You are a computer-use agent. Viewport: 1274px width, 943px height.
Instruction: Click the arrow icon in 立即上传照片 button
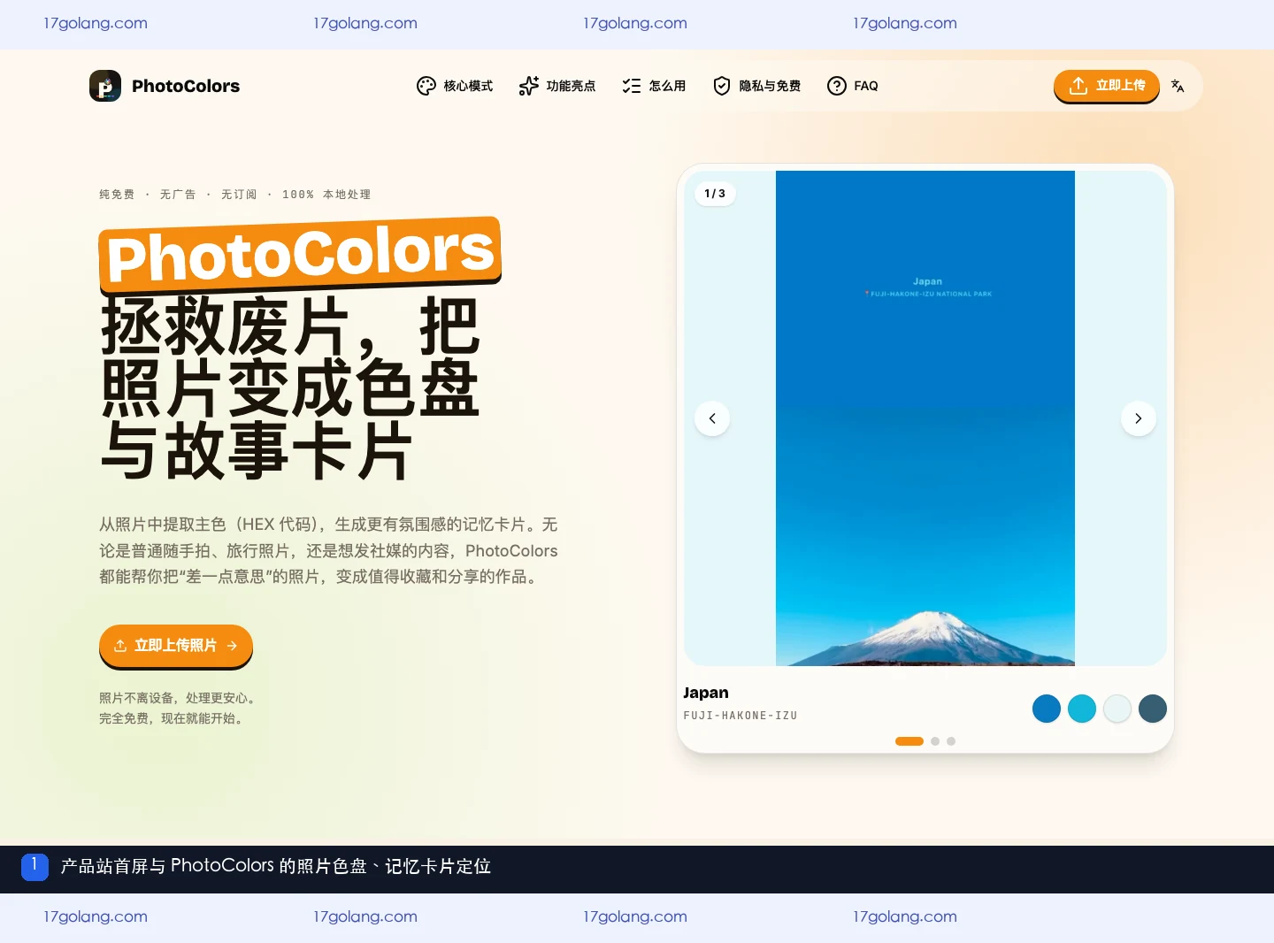click(x=232, y=646)
